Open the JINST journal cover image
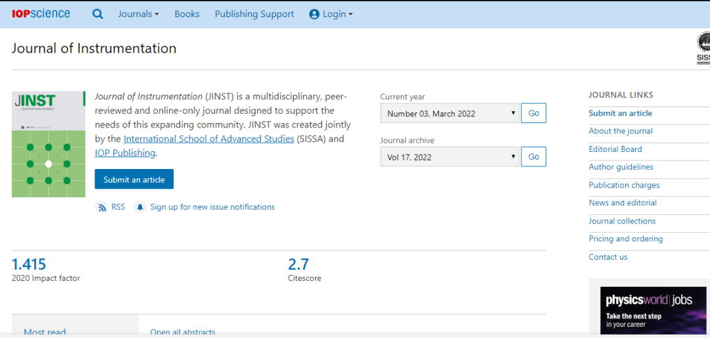 point(49,144)
